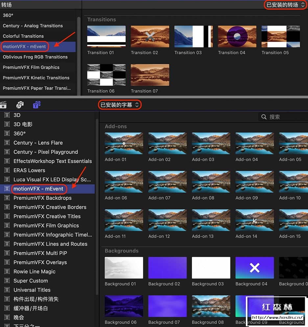Viewport: 308px width, 327px height.
Task: Select the Transition 01 thumbnail
Action: pos(106,37)
